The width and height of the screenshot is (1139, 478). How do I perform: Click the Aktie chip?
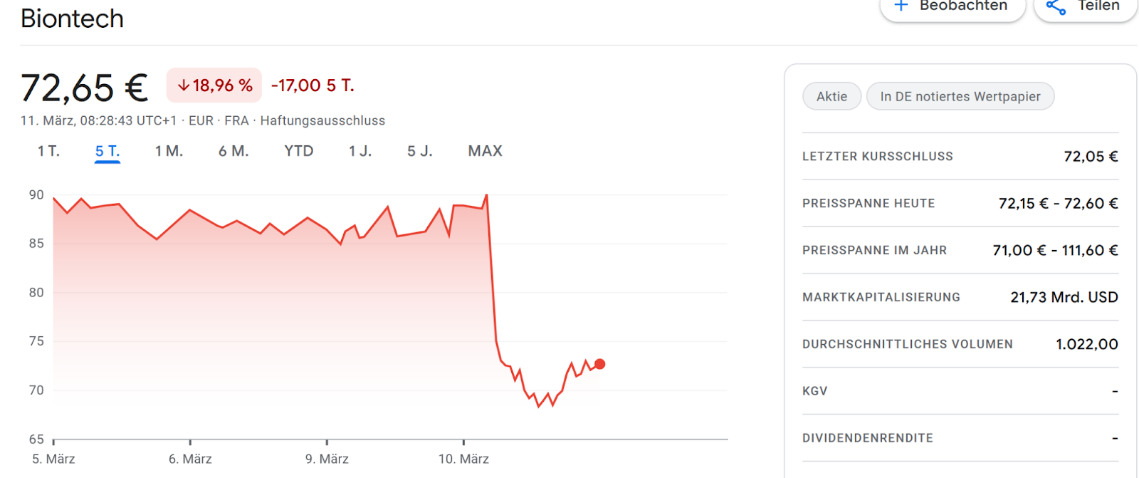click(831, 96)
